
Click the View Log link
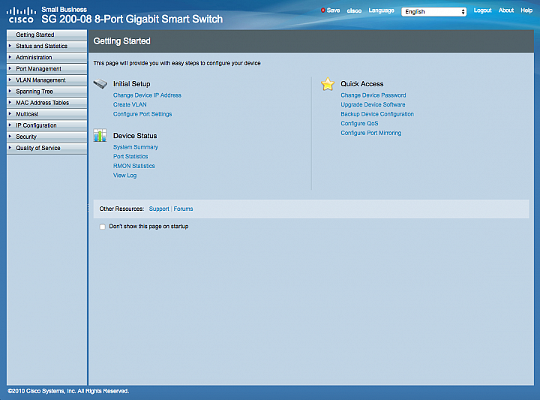pos(124,176)
